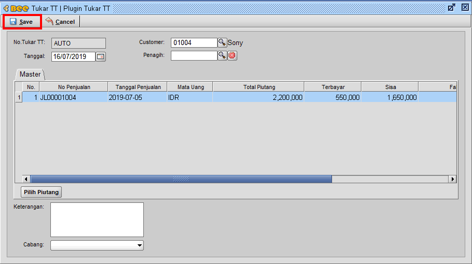Viewport: 472px width, 264px height.
Task: Click Sisa column header
Action: pyautogui.click(x=390, y=87)
